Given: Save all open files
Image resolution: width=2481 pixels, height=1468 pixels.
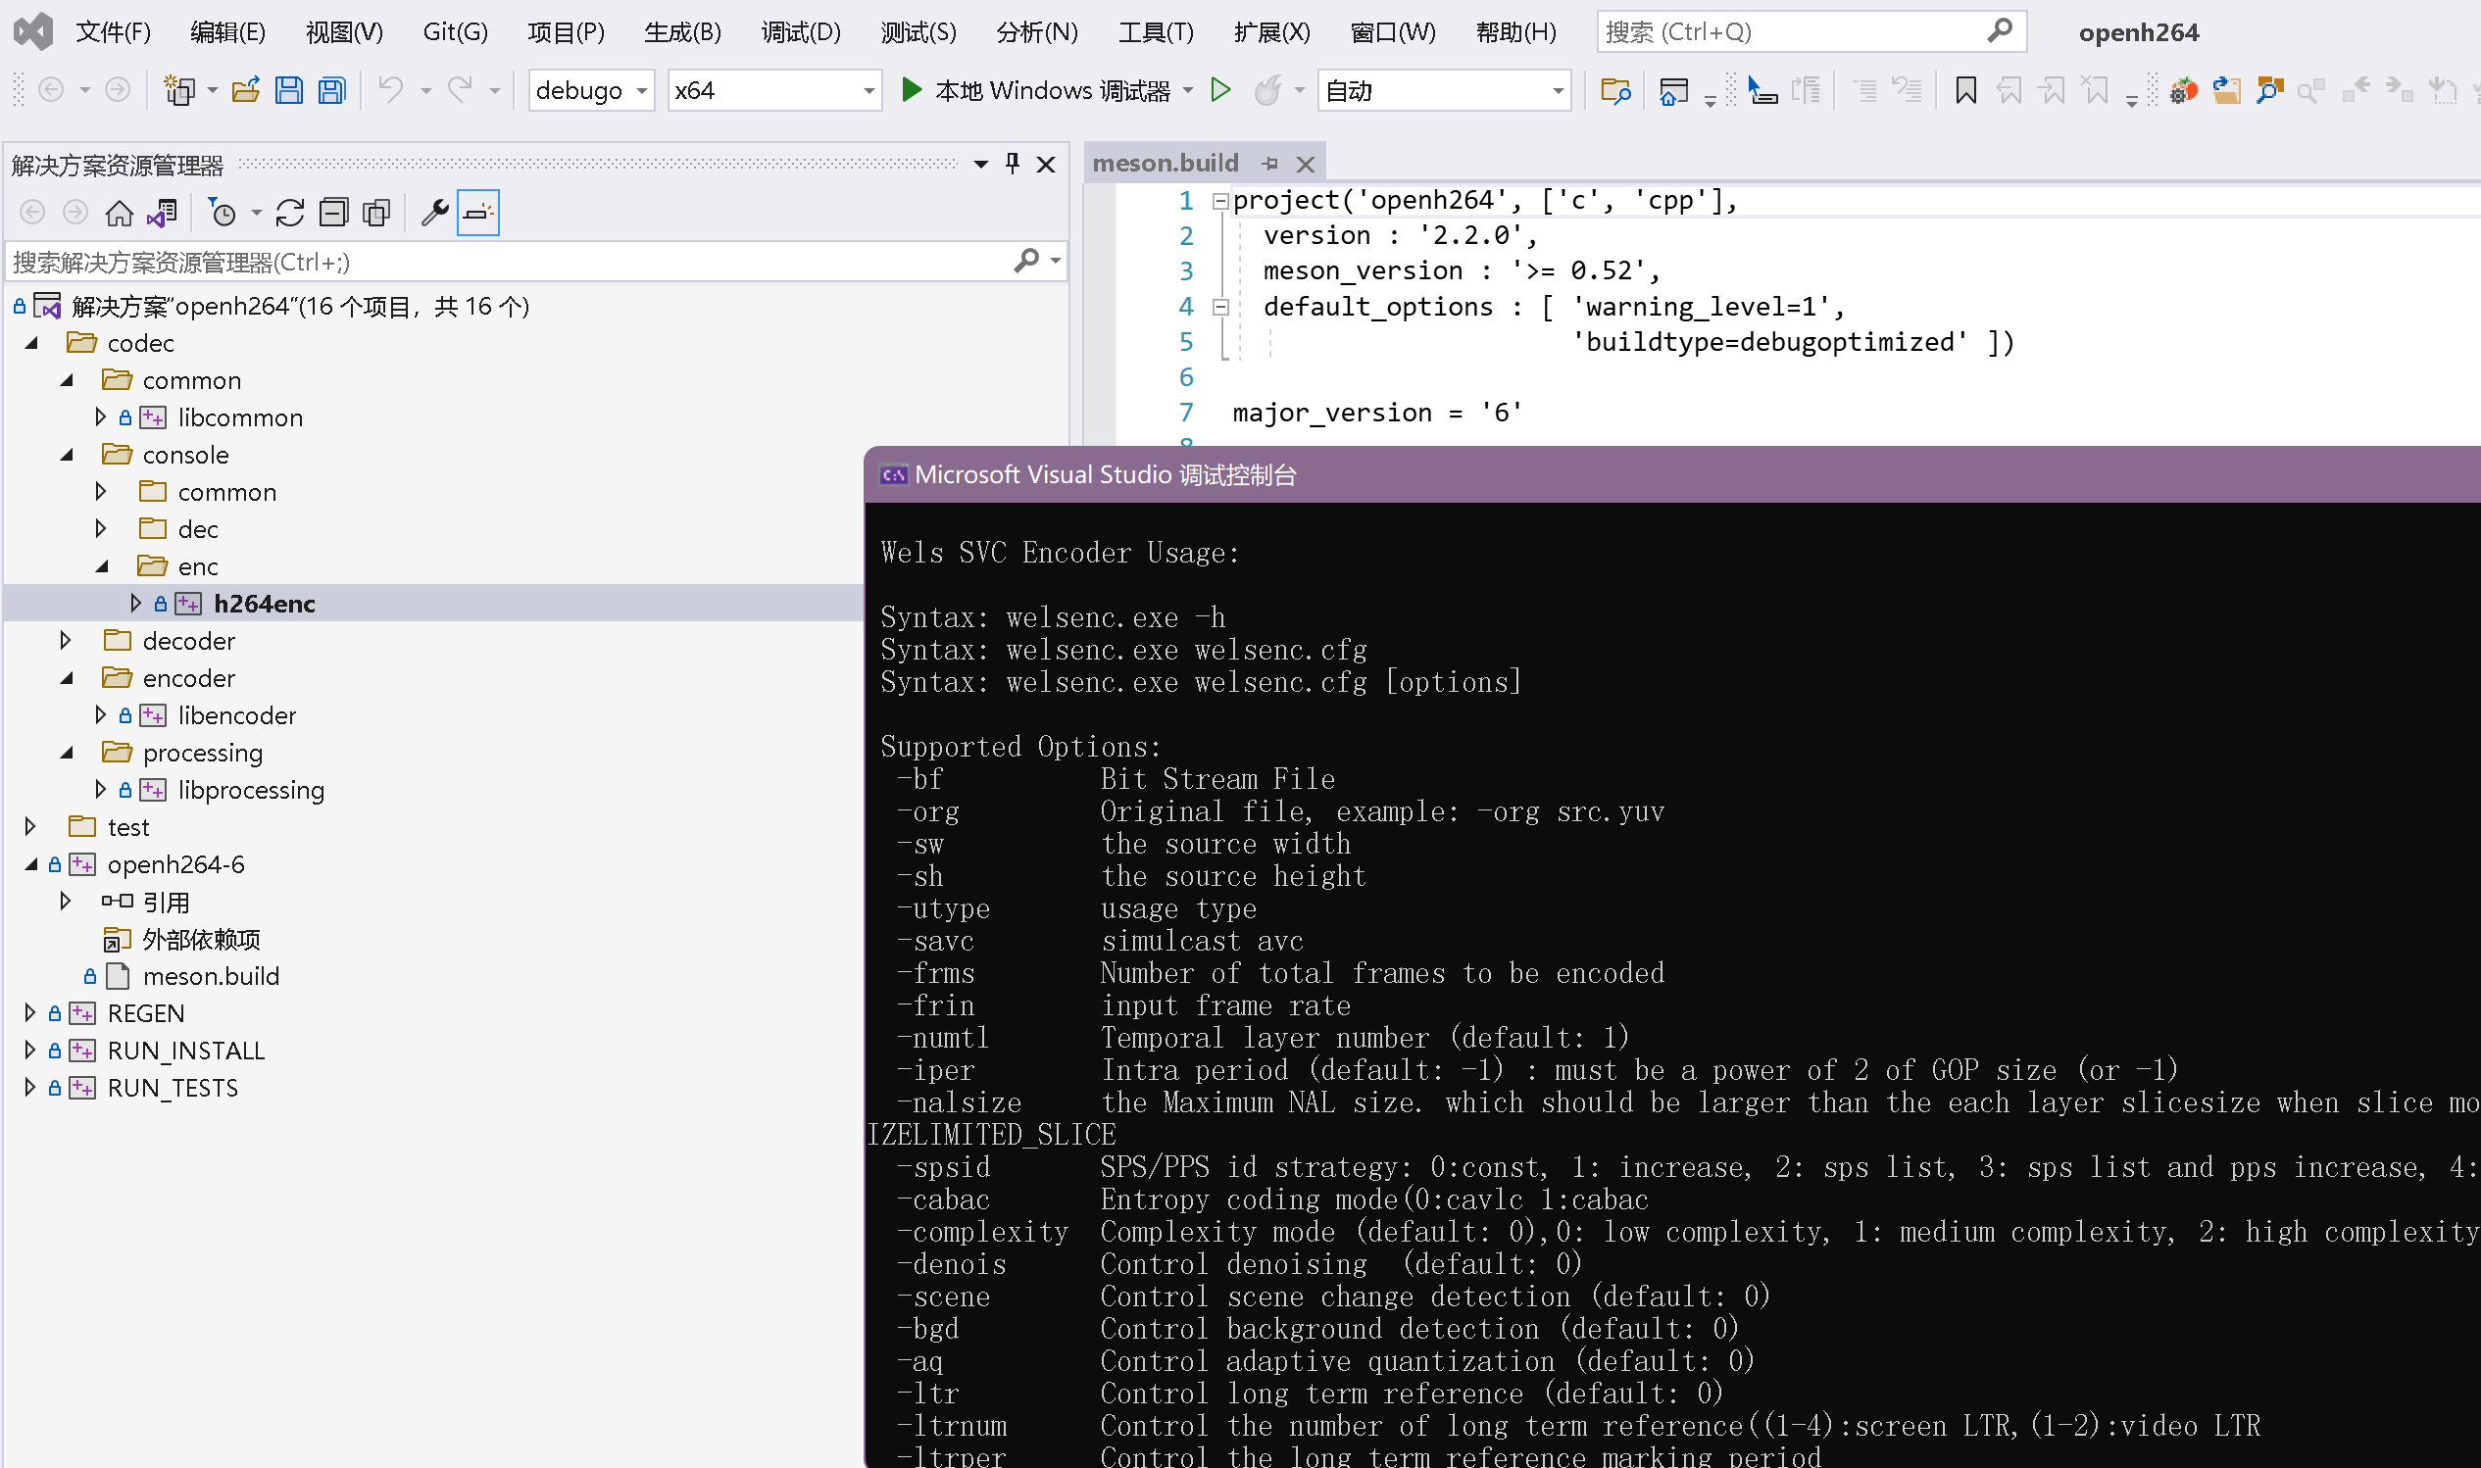Looking at the screenshot, I should (x=330, y=89).
